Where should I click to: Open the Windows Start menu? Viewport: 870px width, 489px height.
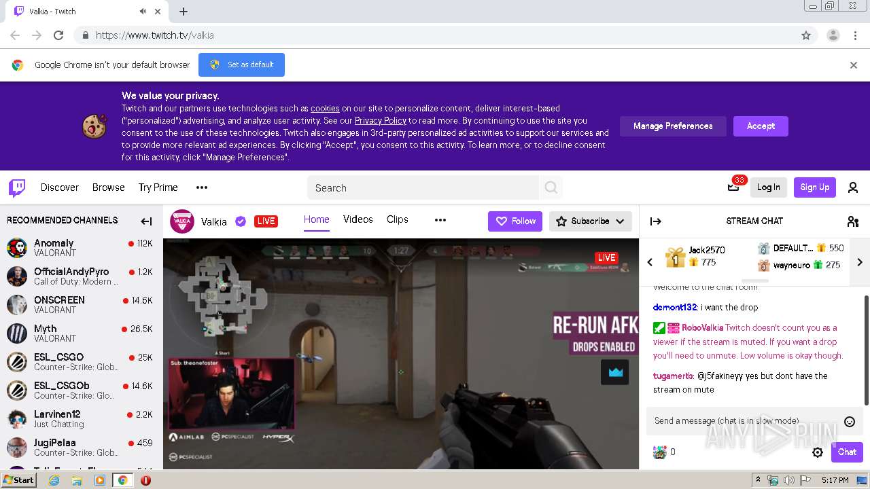pyautogui.click(x=18, y=480)
